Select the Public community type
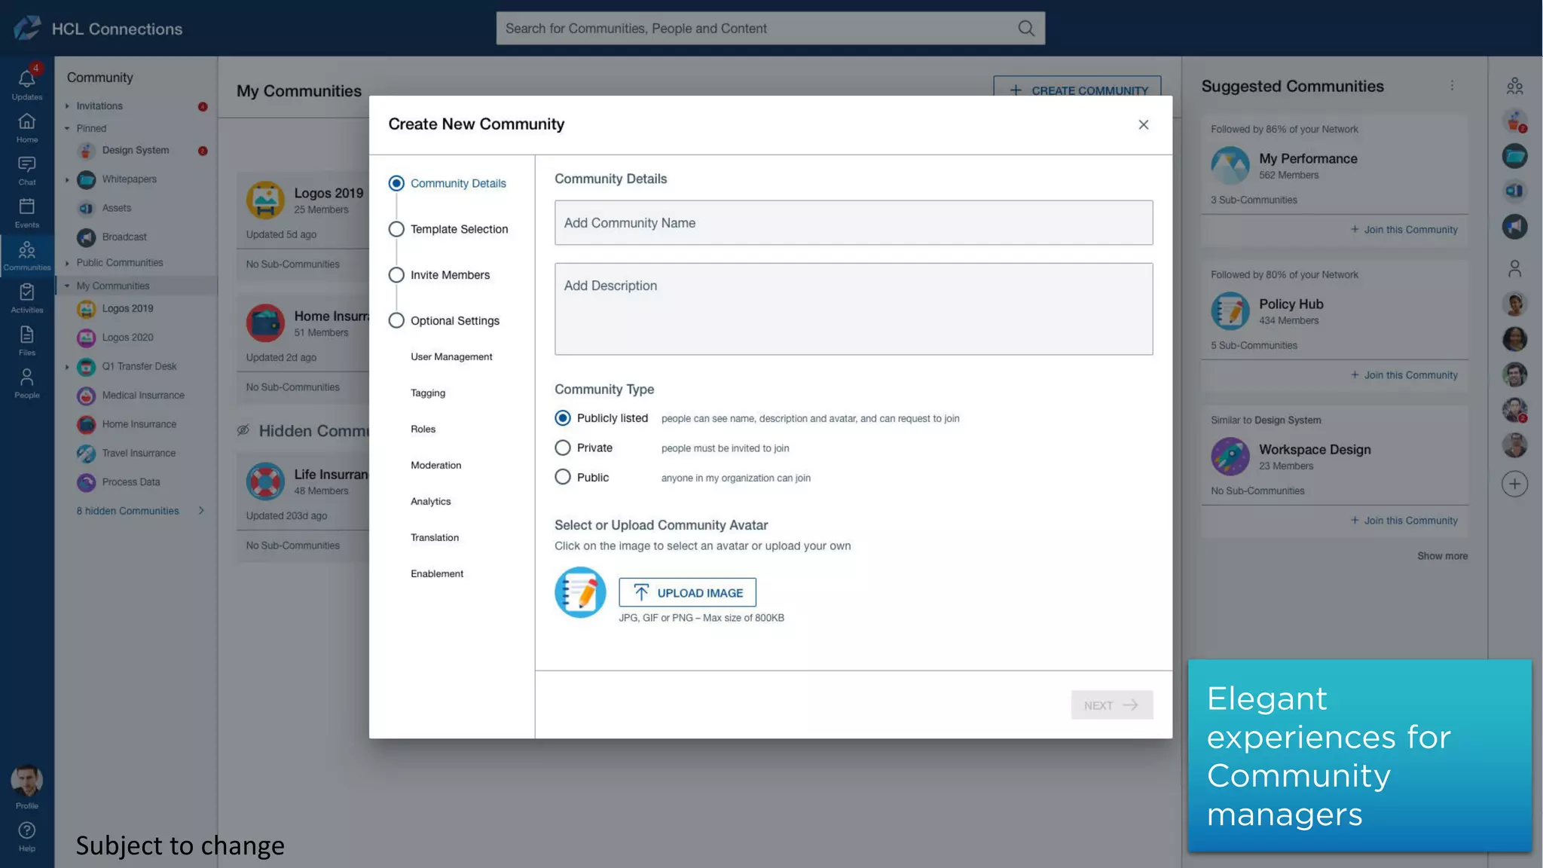This screenshot has width=1543, height=868. click(563, 477)
